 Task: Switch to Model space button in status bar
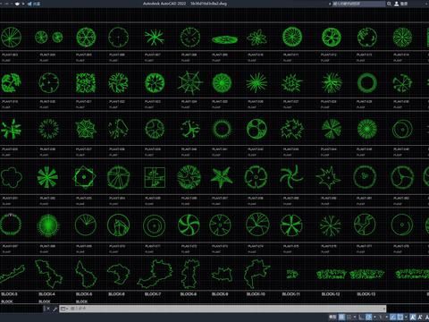pyautogui.click(x=332, y=317)
